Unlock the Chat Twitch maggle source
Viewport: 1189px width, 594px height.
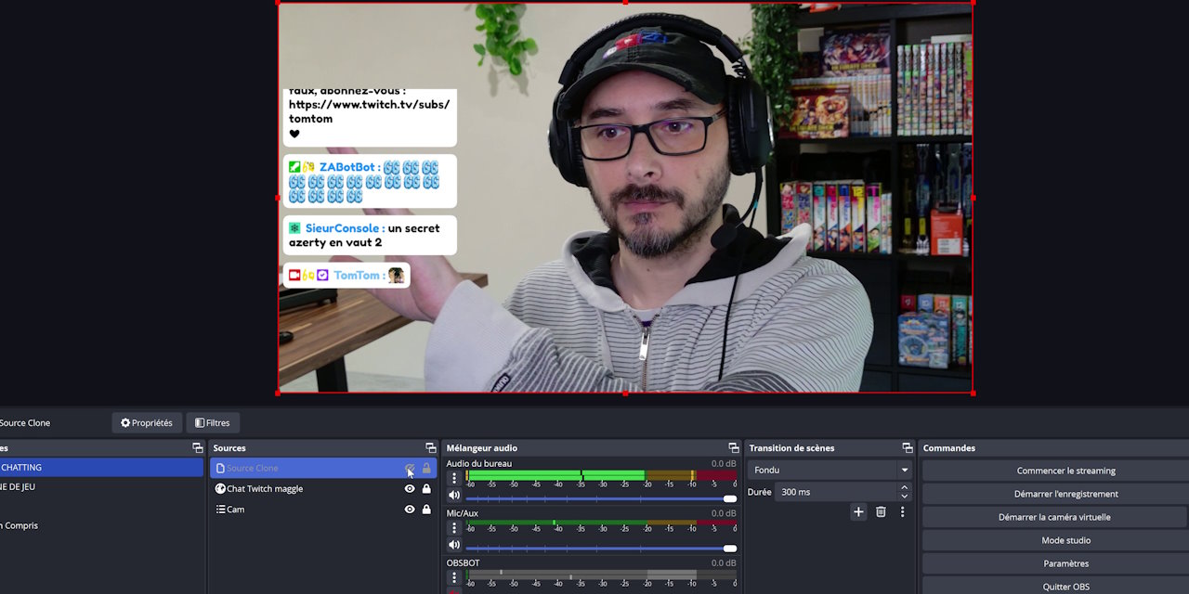point(426,489)
